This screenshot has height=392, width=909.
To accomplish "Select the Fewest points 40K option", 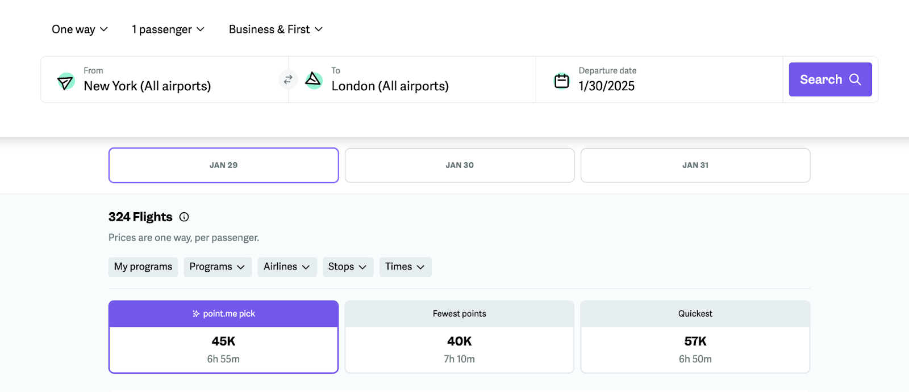I will (460, 337).
